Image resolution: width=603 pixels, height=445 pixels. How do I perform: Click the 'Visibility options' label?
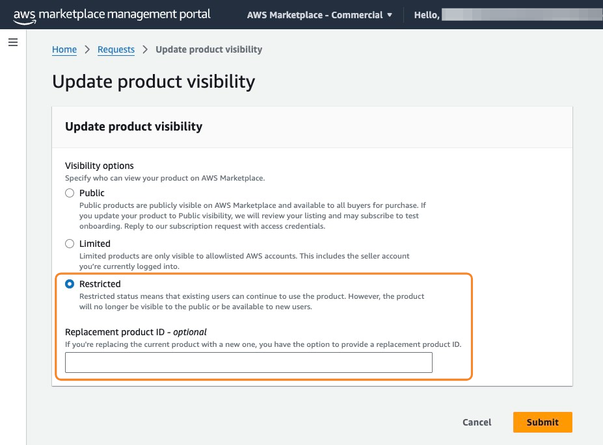[100, 166]
